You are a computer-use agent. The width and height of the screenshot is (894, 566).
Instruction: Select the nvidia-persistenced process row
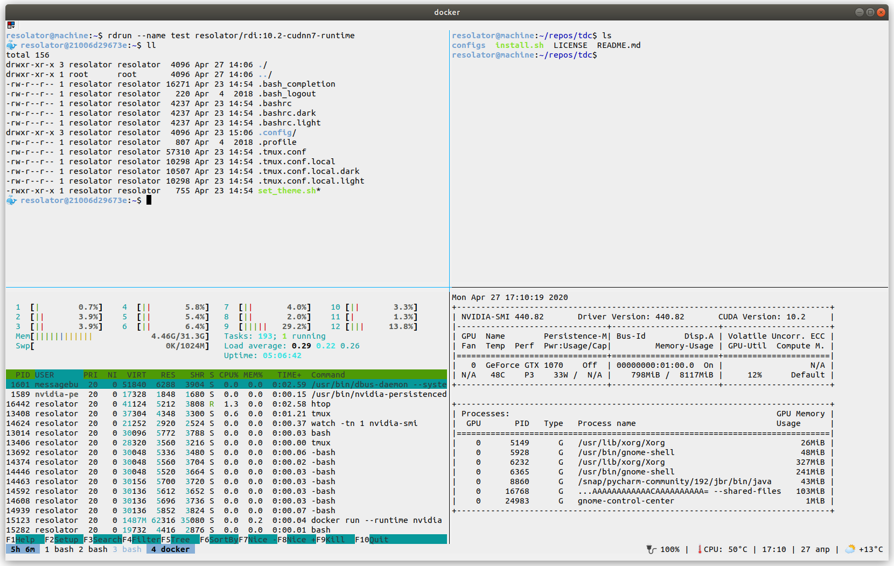(226, 394)
